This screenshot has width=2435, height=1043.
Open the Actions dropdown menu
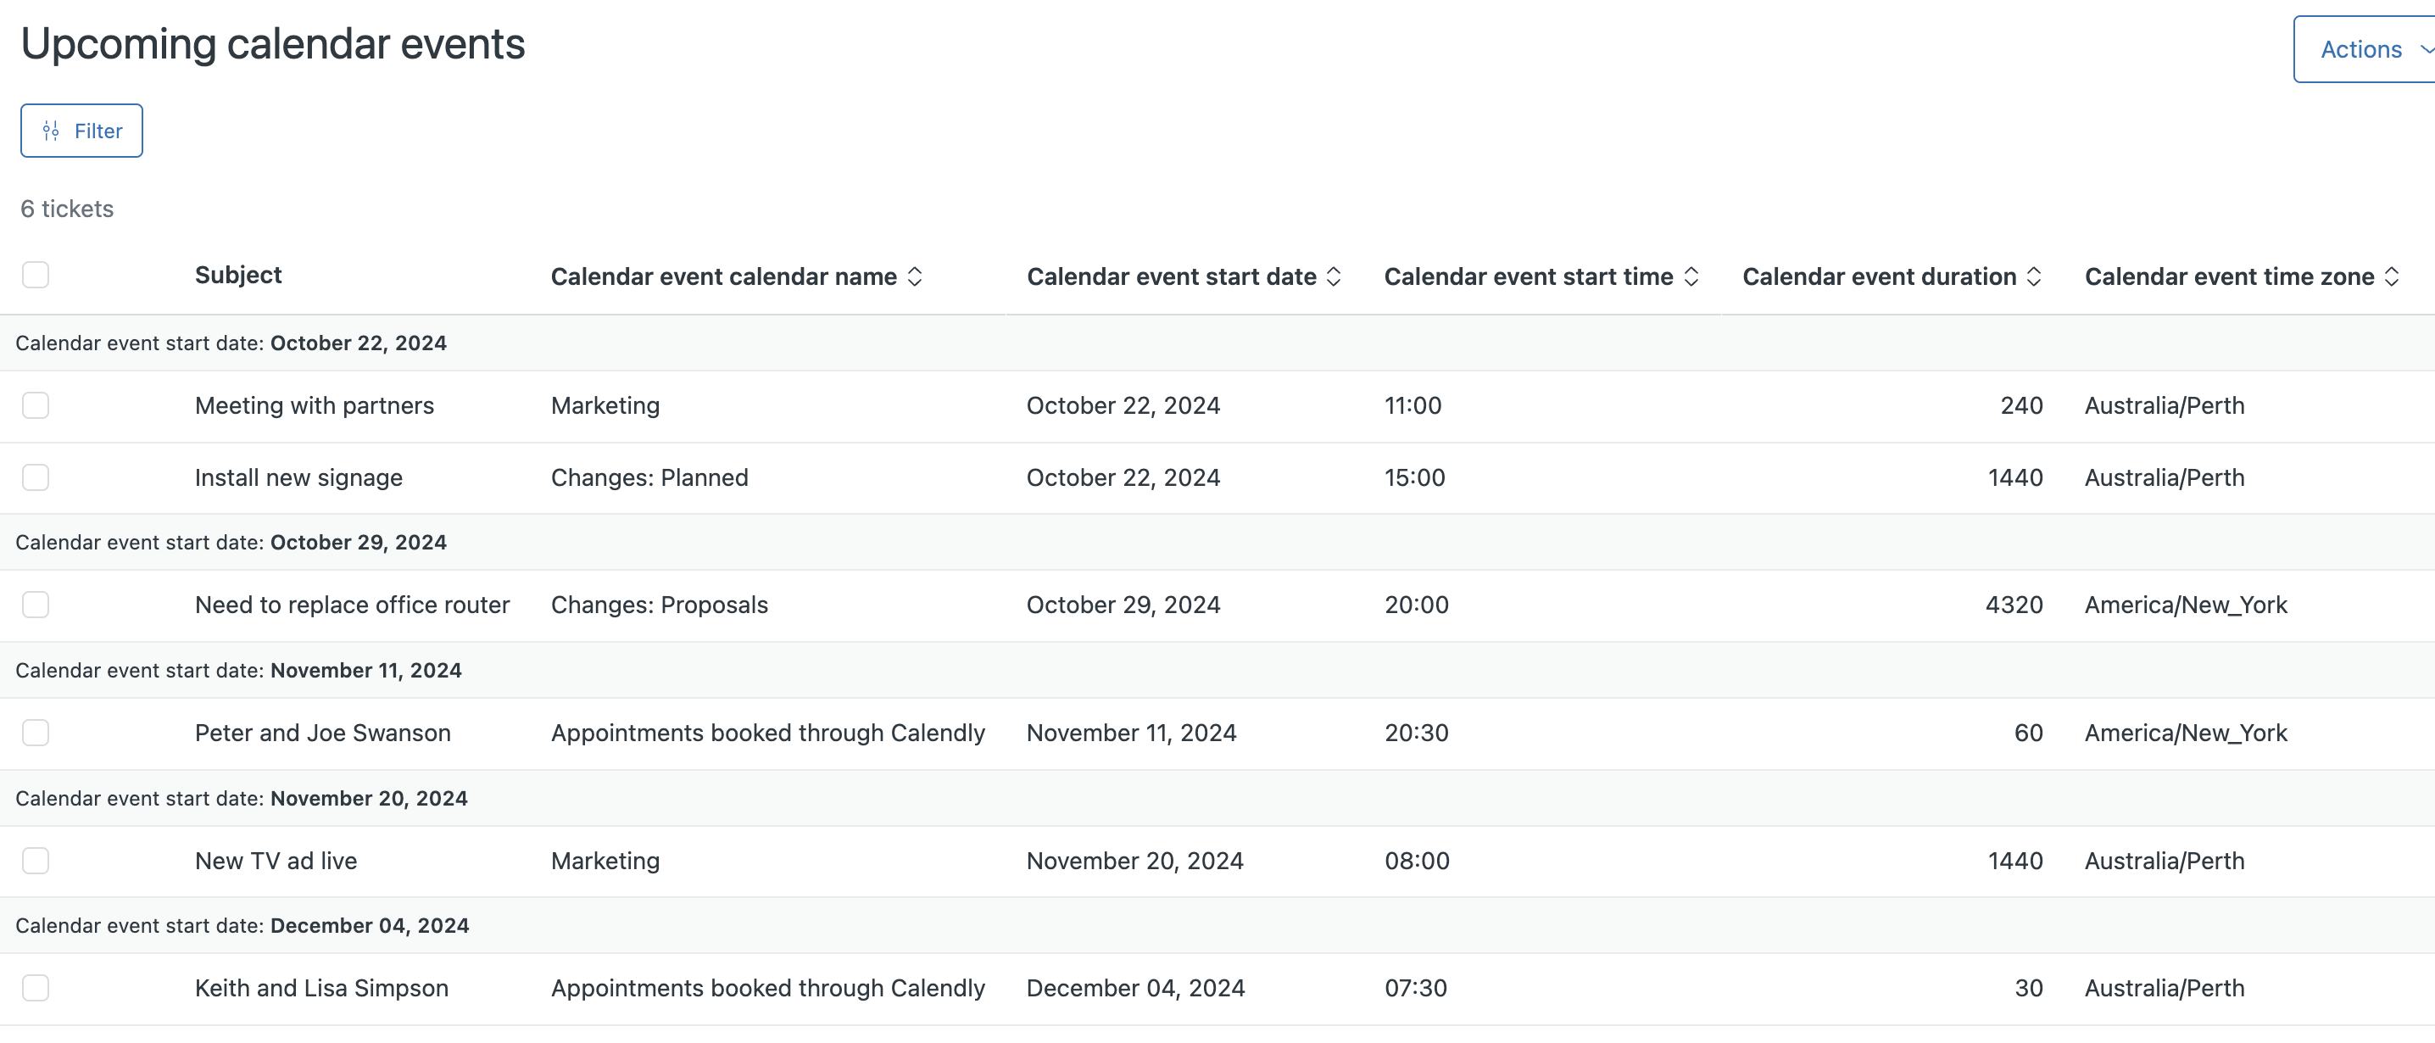coord(2364,49)
